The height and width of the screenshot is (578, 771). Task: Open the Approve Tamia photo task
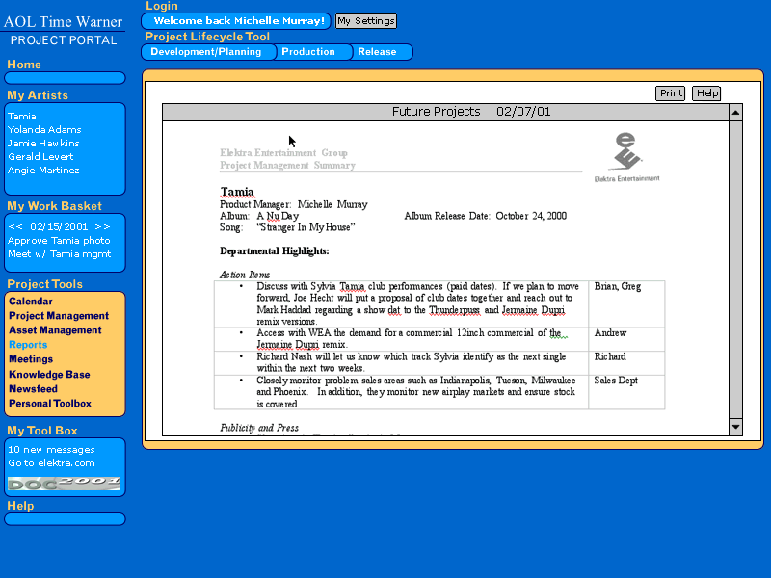pos(59,241)
